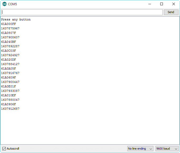Select the 61A010EF output line
Screen dimensions: 180x153
point(8,95)
